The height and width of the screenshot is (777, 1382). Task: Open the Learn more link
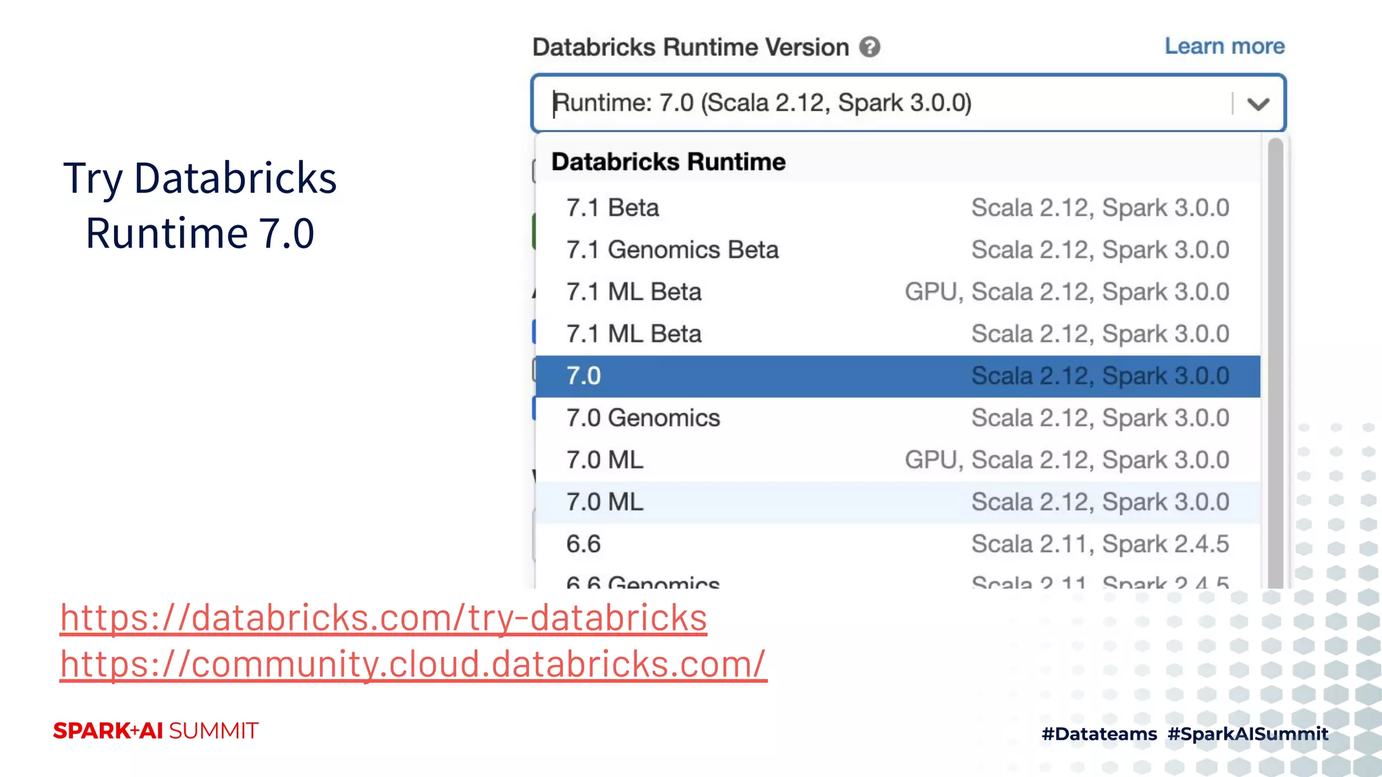pyautogui.click(x=1225, y=46)
